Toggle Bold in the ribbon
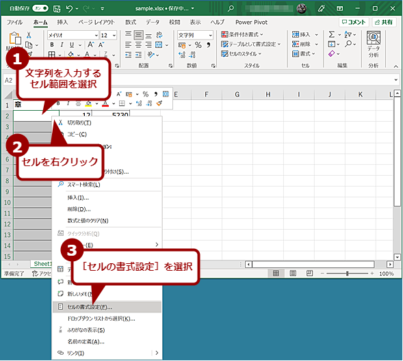This screenshot has width=403, height=361. 52,44
